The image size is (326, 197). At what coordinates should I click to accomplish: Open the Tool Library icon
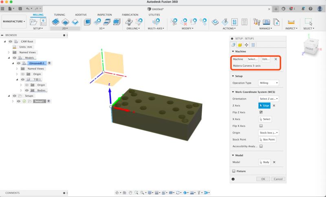pos(257,22)
